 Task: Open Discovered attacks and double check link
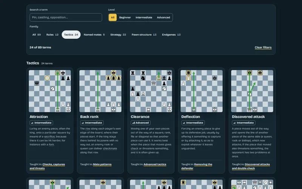pos(251,166)
